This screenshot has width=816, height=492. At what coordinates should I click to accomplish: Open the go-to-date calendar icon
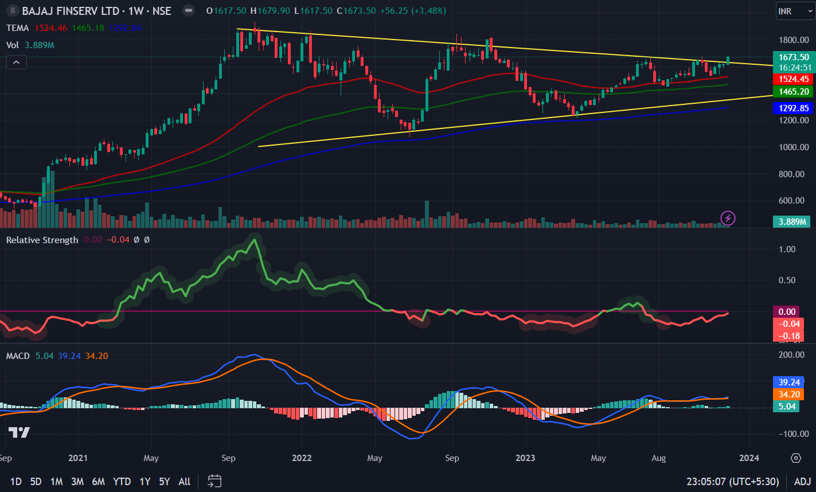[214, 481]
